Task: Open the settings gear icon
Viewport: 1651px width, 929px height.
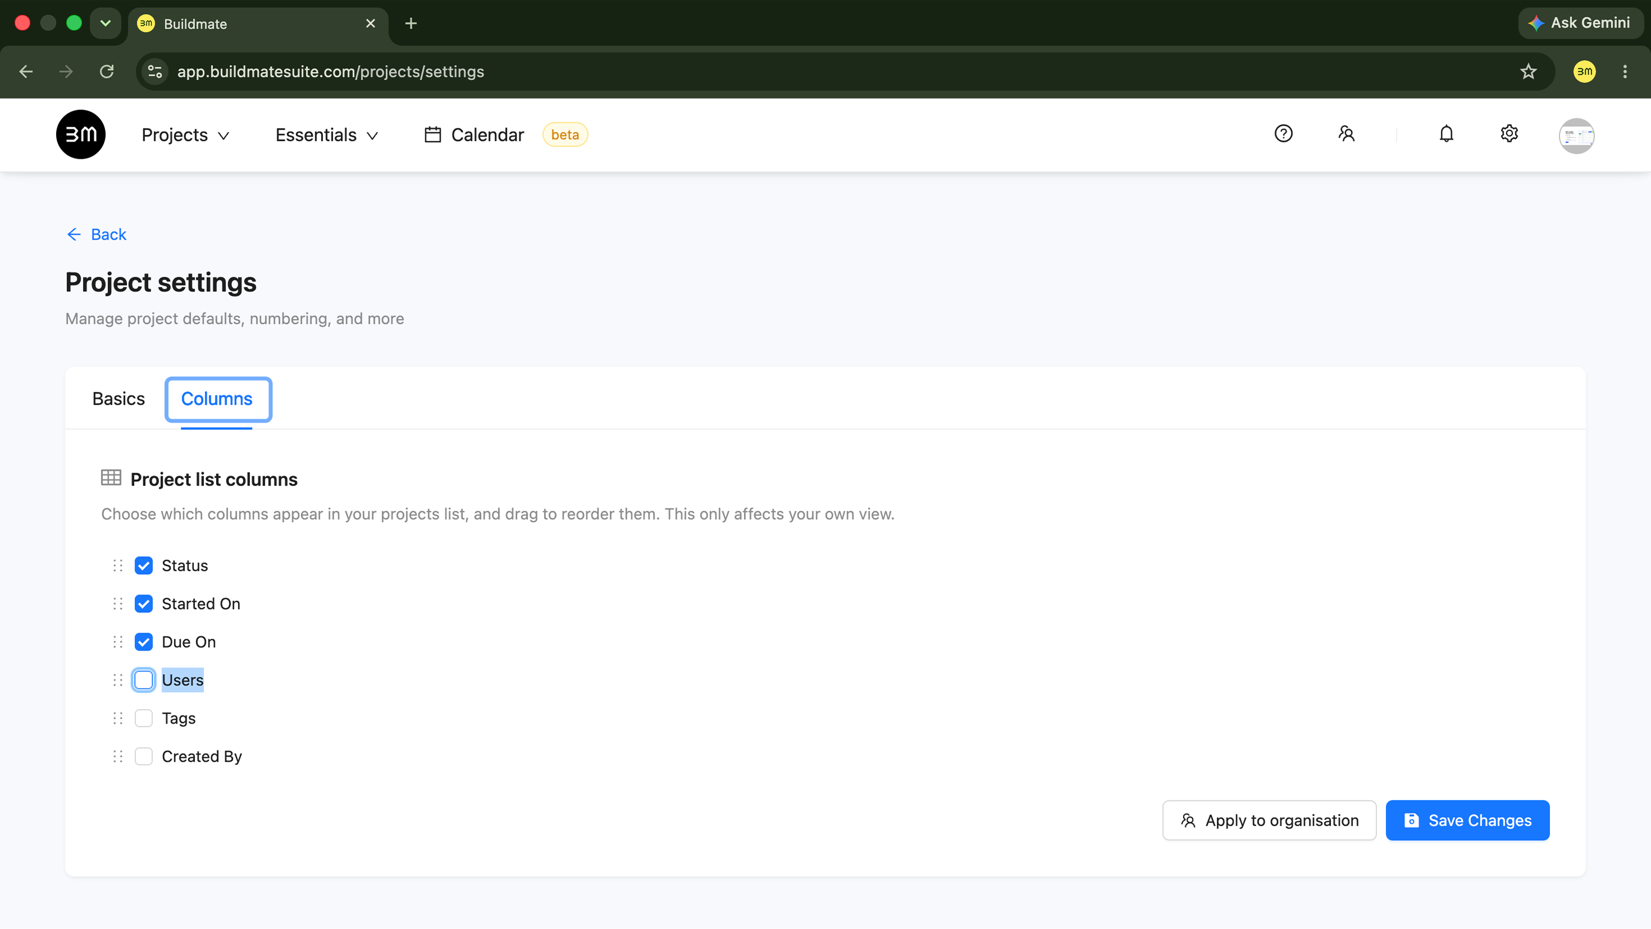Action: click(1509, 133)
